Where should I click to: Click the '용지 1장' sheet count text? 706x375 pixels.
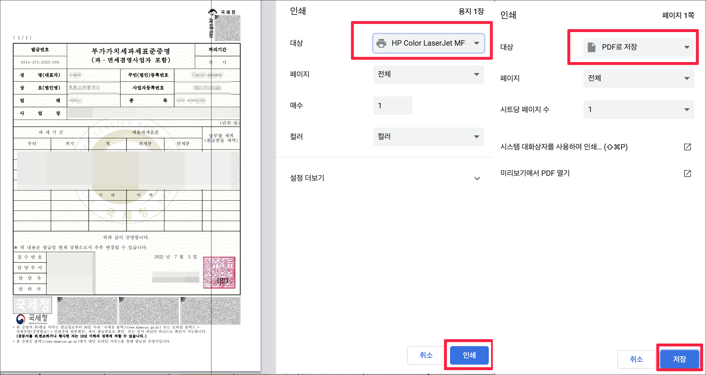click(471, 11)
